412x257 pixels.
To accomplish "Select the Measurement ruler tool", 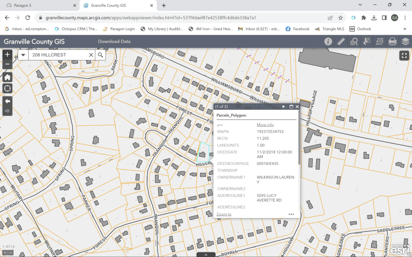I will (341, 41).
